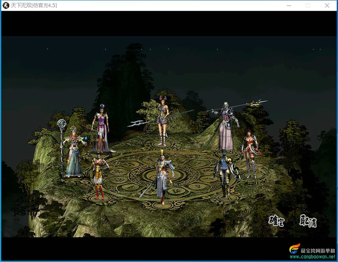The width and height of the screenshot is (338, 262).
Task: Close the 天下无双 game window
Action: pyautogui.click(x=327, y=6)
